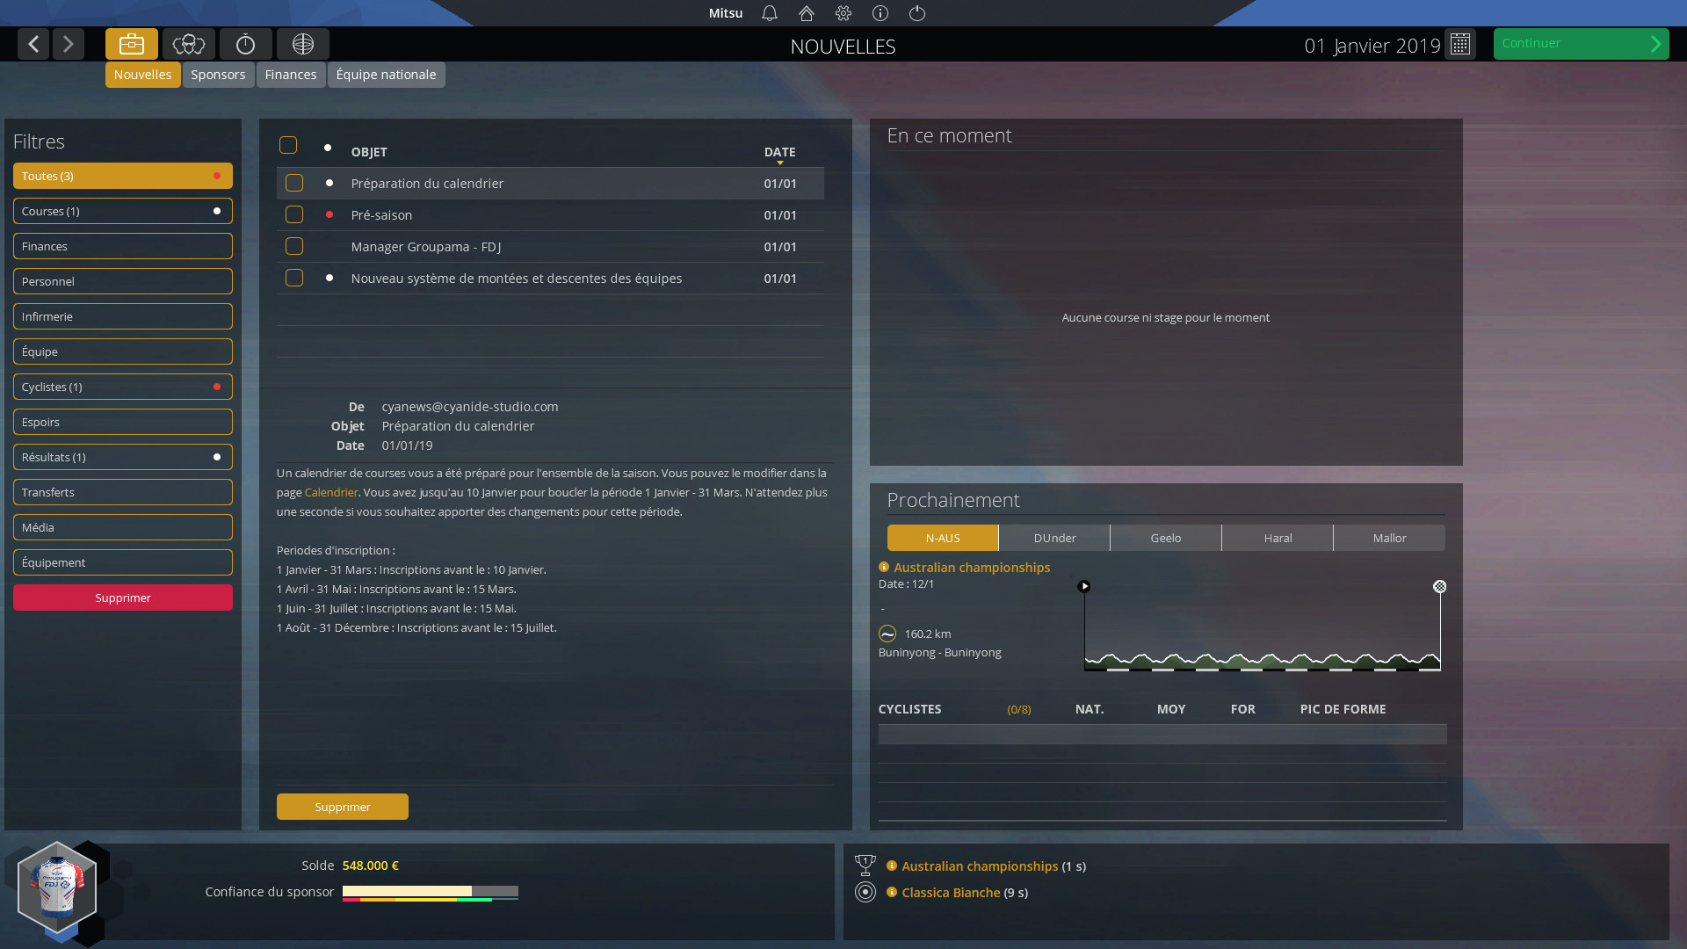Viewport: 1687px width, 949px height.
Task: Switch to the Sponsors tab
Action: 218,75
